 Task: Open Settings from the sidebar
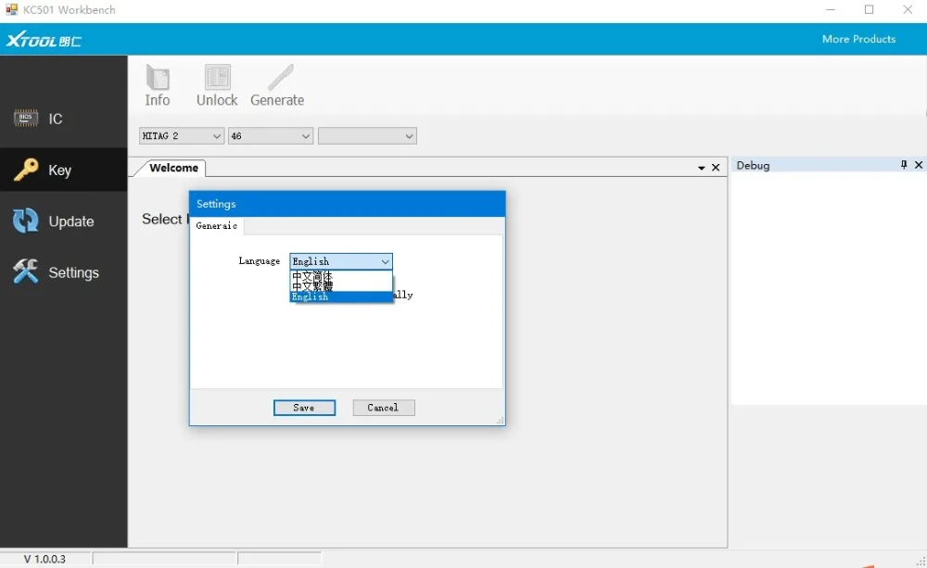coord(63,272)
